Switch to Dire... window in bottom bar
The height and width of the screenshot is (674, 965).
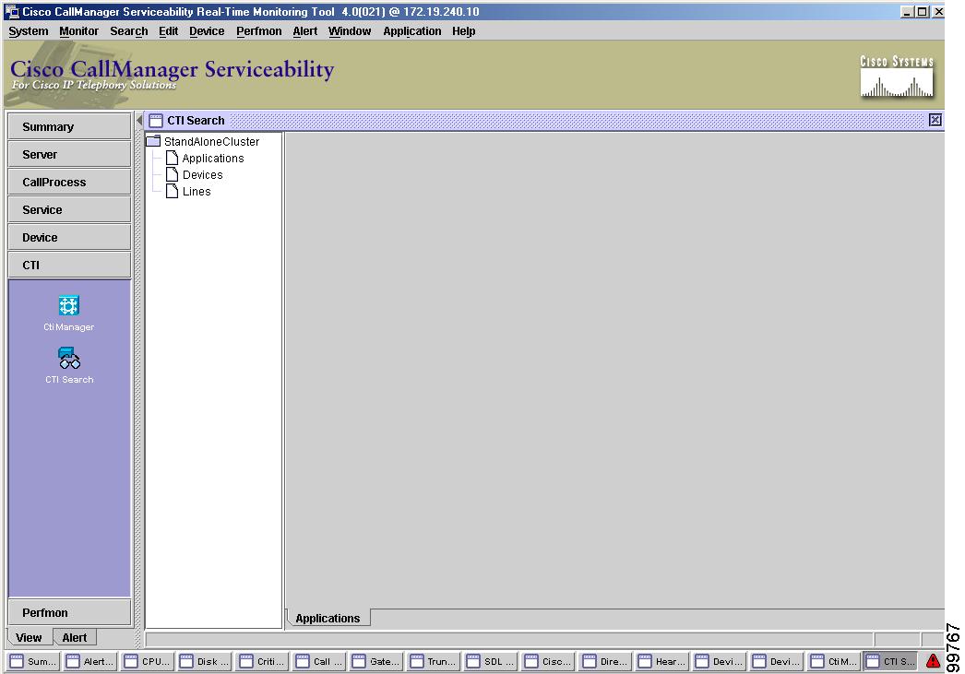click(x=605, y=662)
